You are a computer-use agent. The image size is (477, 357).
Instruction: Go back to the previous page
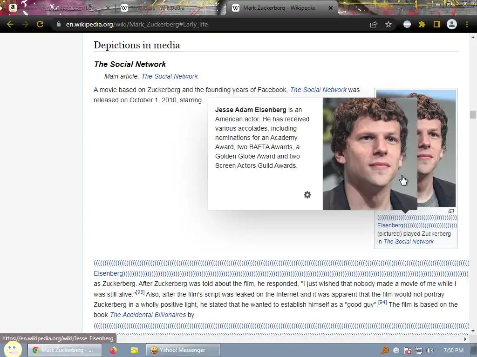point(10,24)
